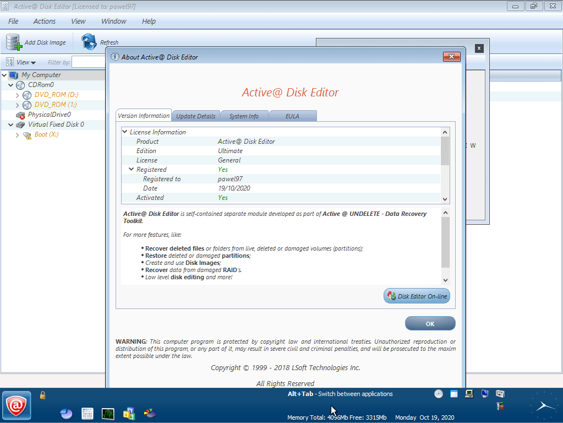Screen dimensions: 563x423
Task: Click the blue window tray icon
Action: pyautogui.click(x=454, y=394)
